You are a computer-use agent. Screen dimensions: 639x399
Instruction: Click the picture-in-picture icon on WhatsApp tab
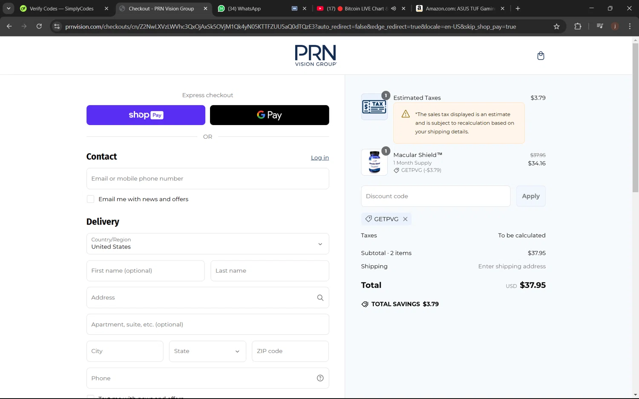click(294, 9)
